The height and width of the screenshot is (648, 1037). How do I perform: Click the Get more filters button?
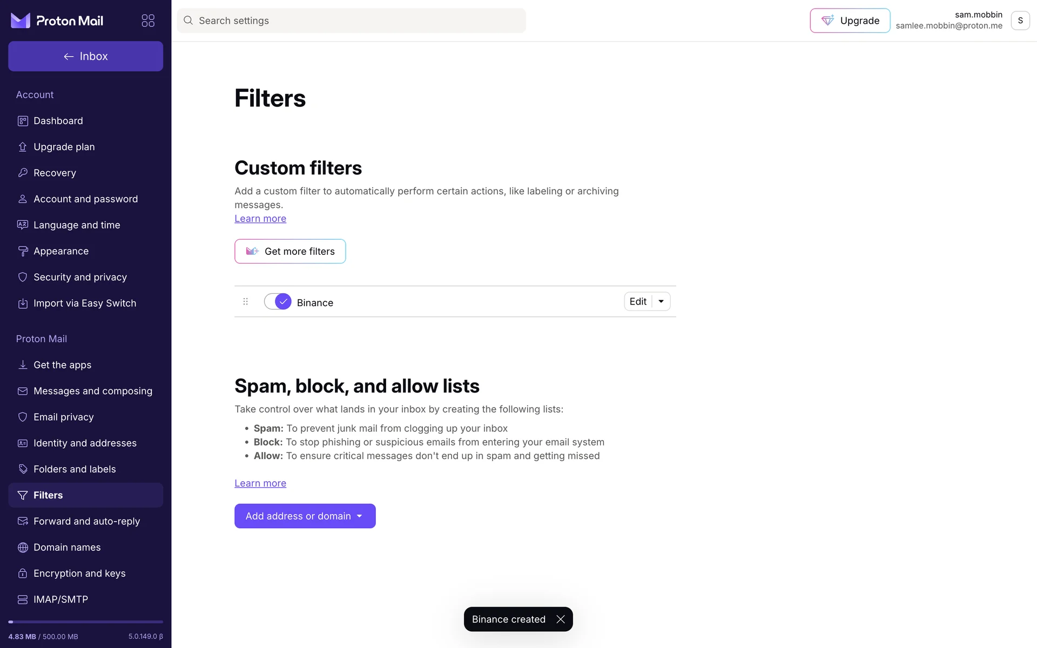(x=290, y=252)
